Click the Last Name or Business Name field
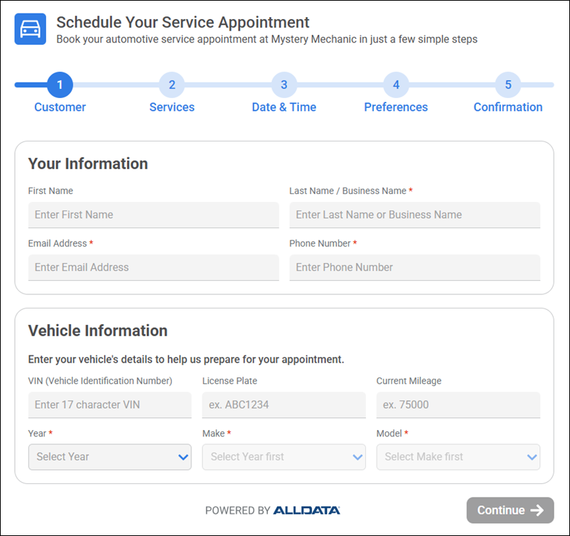Viewport: 570px width, 536px height. pyautogui.click(x=415, y=215)
